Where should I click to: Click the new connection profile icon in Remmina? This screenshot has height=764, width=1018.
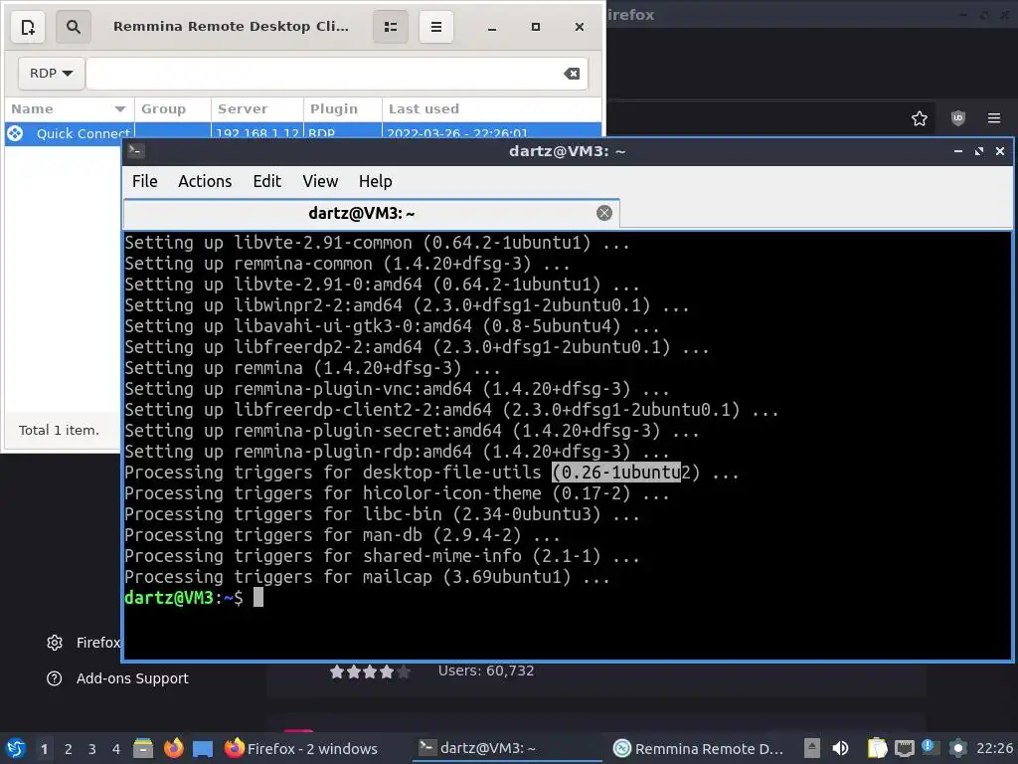click(x=28, y=27)
